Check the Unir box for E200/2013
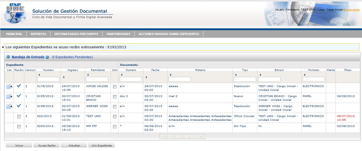This screenshot has width=362, height=151. point(115,127)
